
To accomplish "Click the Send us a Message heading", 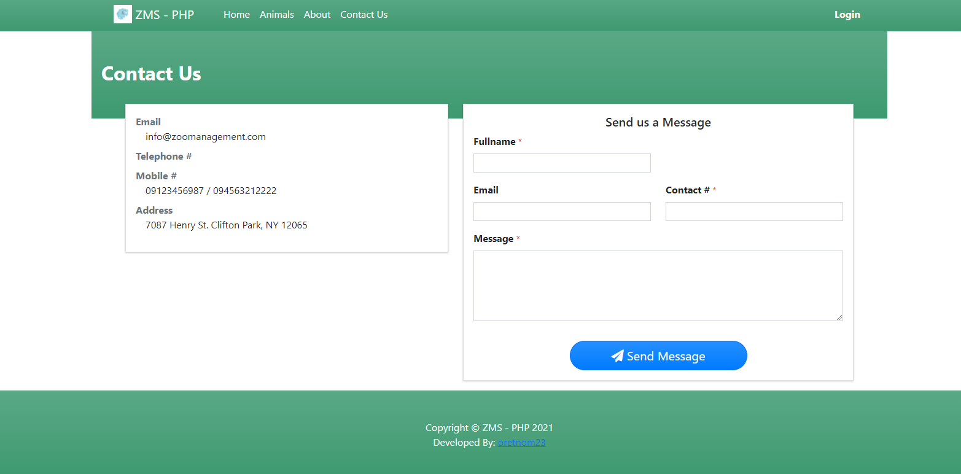I will 658,122.
